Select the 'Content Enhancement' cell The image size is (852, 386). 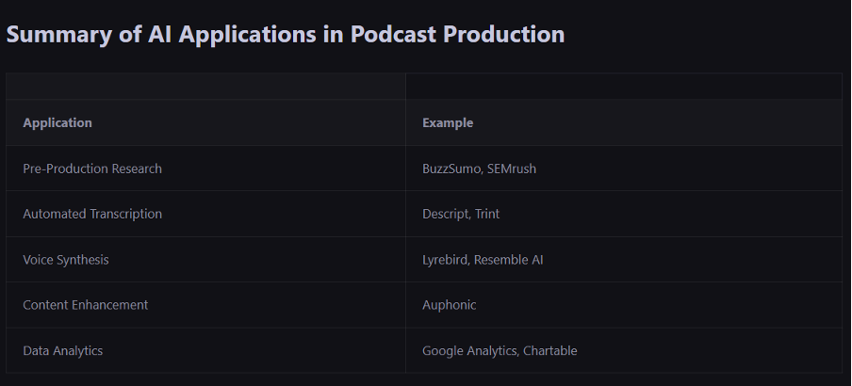pos(206,305)
